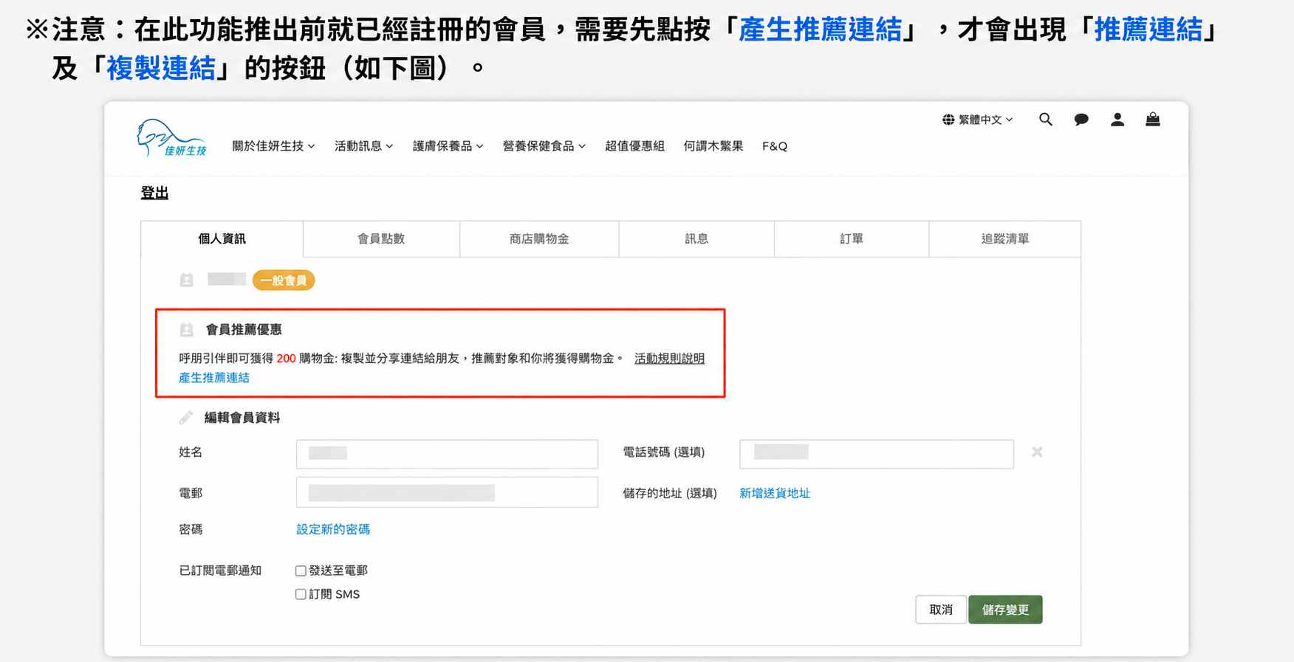The height and width of the screenshot is (662, 1294).
Task: Click the green 儲存變更 button
Action: (1005, 610)
